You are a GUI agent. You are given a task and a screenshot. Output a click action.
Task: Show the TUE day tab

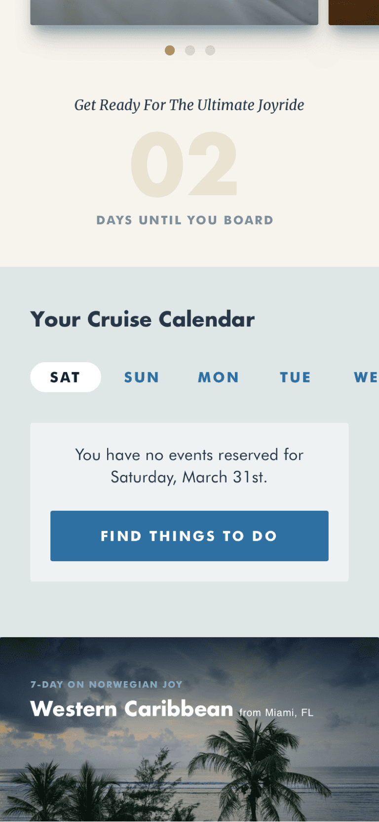point(296,377)
